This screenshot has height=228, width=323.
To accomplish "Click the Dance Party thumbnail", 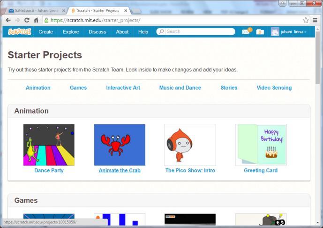I will click(49, 144).
